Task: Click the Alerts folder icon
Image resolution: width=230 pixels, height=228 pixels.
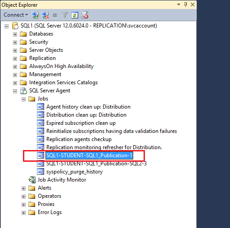Action: (32, 188)
